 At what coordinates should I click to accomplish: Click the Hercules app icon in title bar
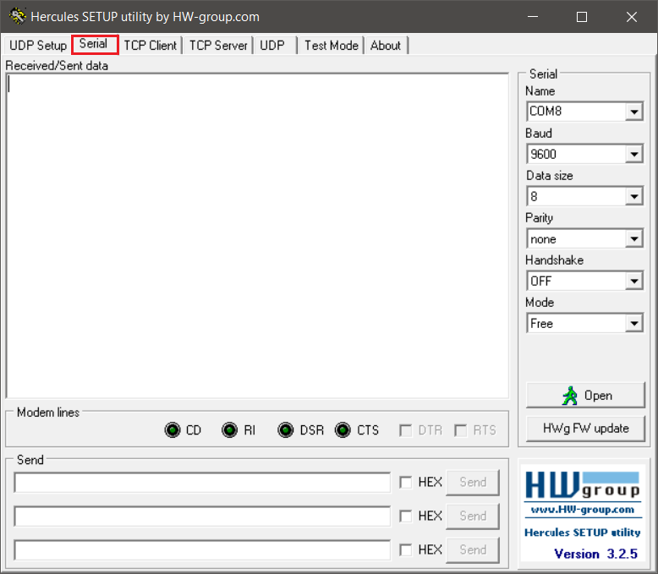18,16
